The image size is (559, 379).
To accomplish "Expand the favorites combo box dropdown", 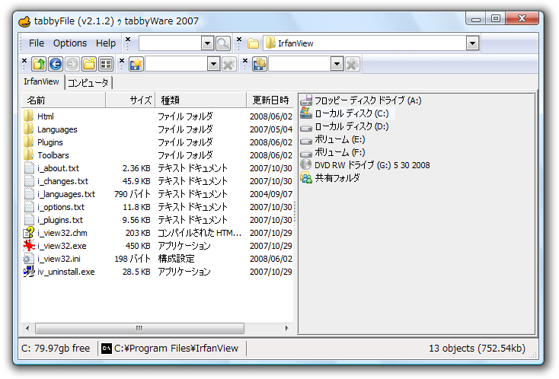I will click(213, 64).
